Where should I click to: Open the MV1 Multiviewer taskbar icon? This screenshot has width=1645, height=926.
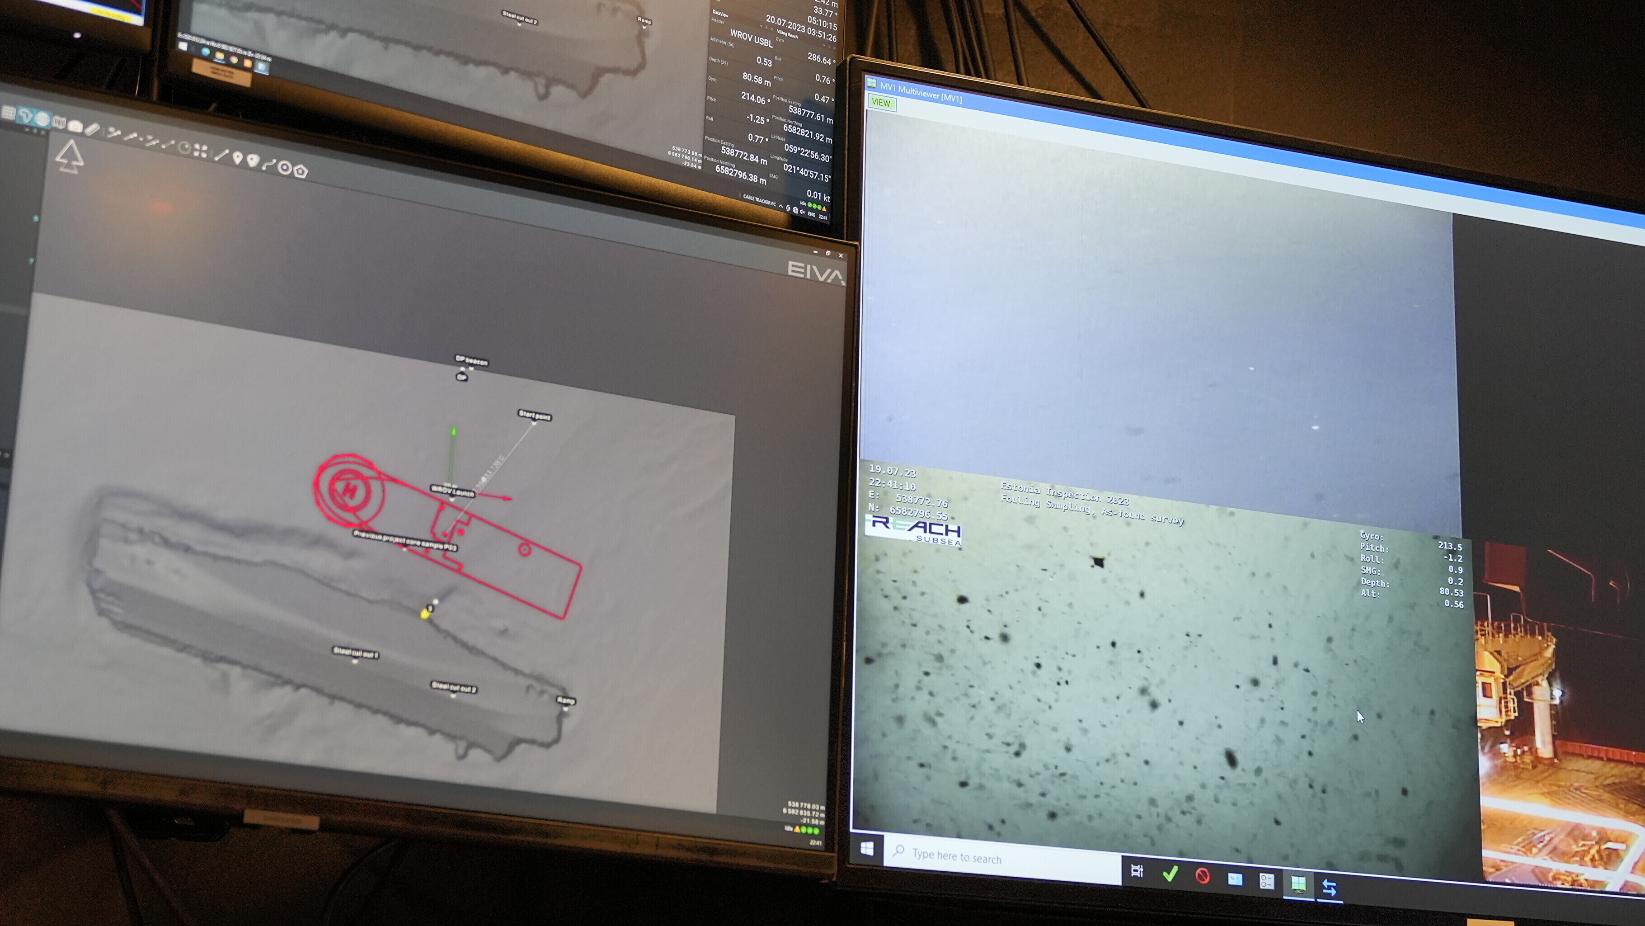(x=1297, y=884)
